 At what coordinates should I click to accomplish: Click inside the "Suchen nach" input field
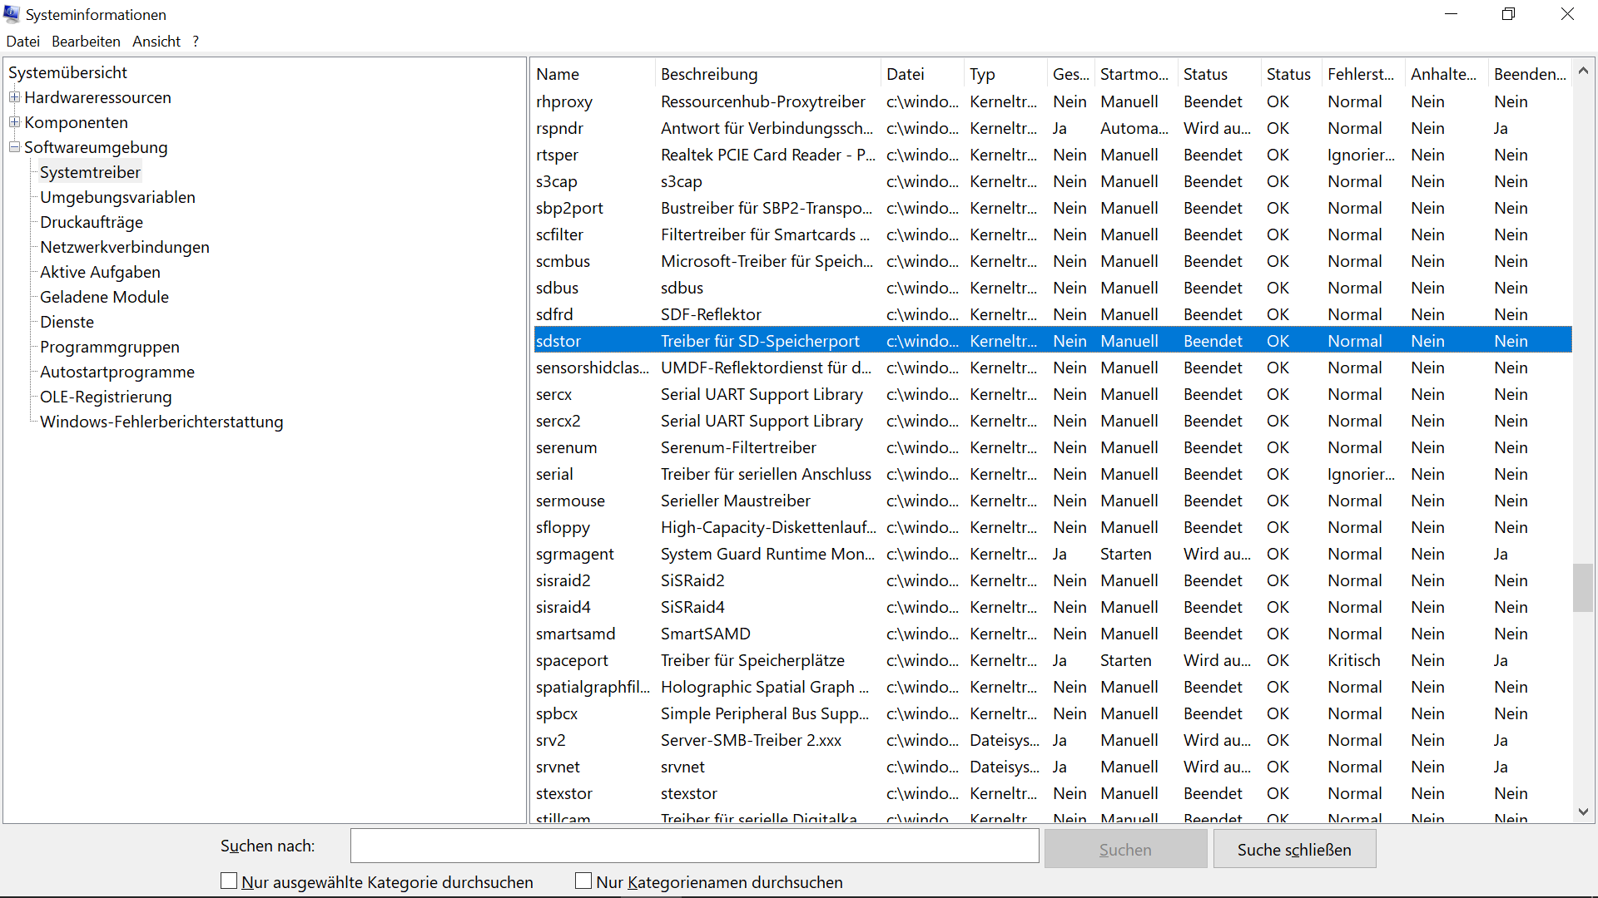694,846
